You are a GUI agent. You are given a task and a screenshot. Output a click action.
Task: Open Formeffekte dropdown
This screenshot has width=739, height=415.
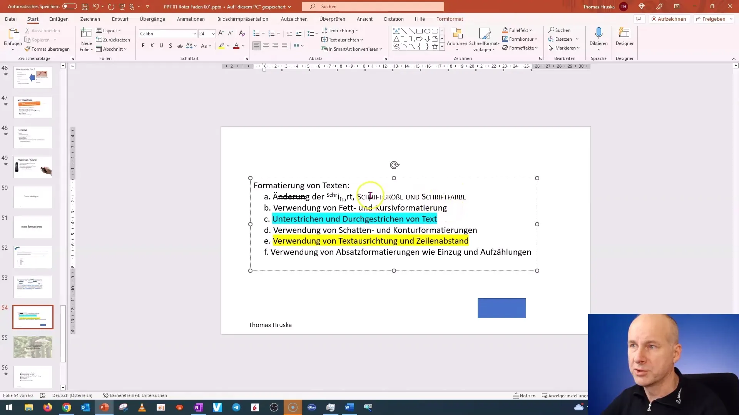pyautogui.click(x=520, y=48)
